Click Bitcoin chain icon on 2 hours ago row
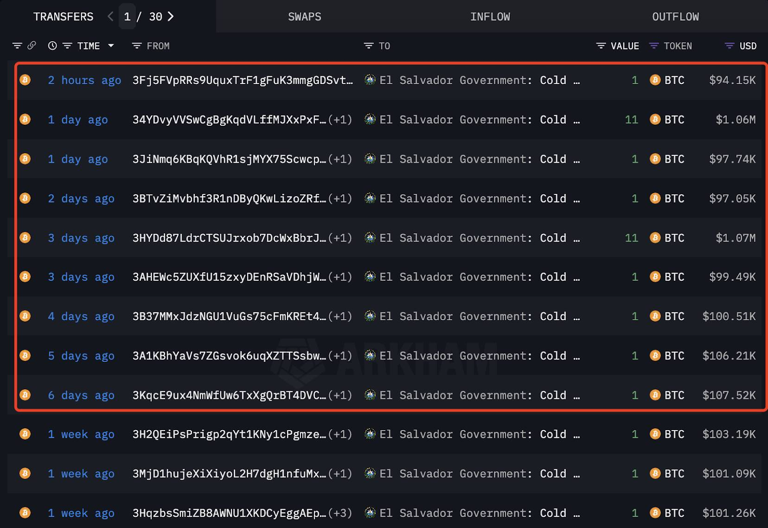 click(25, 80)
